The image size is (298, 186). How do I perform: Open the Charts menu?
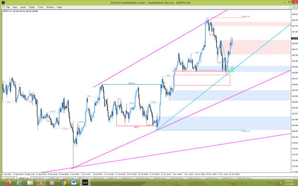tap(31, 7)
